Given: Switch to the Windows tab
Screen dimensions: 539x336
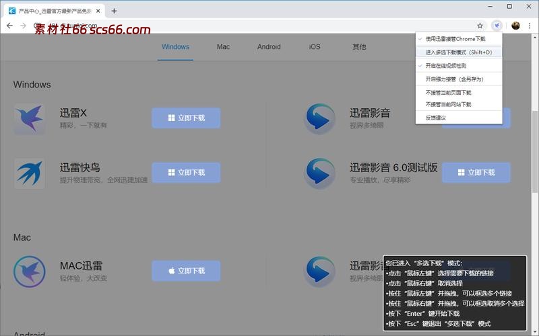Looking at the screenshot, I should 175,46.
